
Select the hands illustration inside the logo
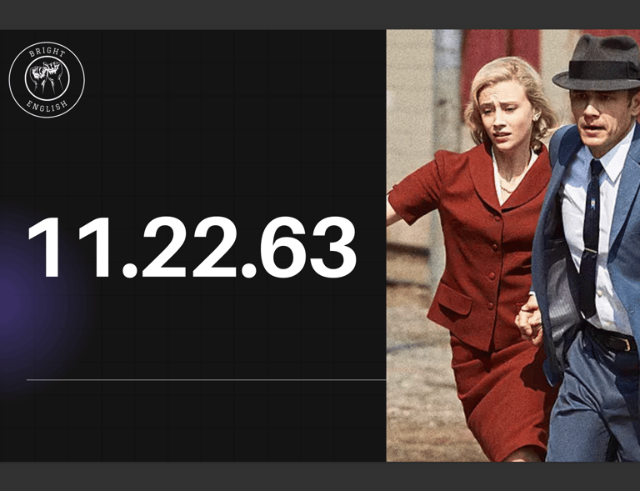(x=47, y=77)
